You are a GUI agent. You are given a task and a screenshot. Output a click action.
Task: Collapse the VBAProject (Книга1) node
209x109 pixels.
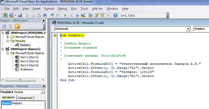(x=3, y=49)
